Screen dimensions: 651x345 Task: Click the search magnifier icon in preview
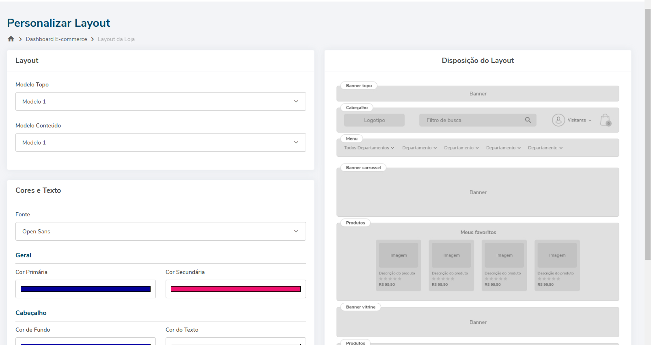pyautogui.click(x=528, y=120)
